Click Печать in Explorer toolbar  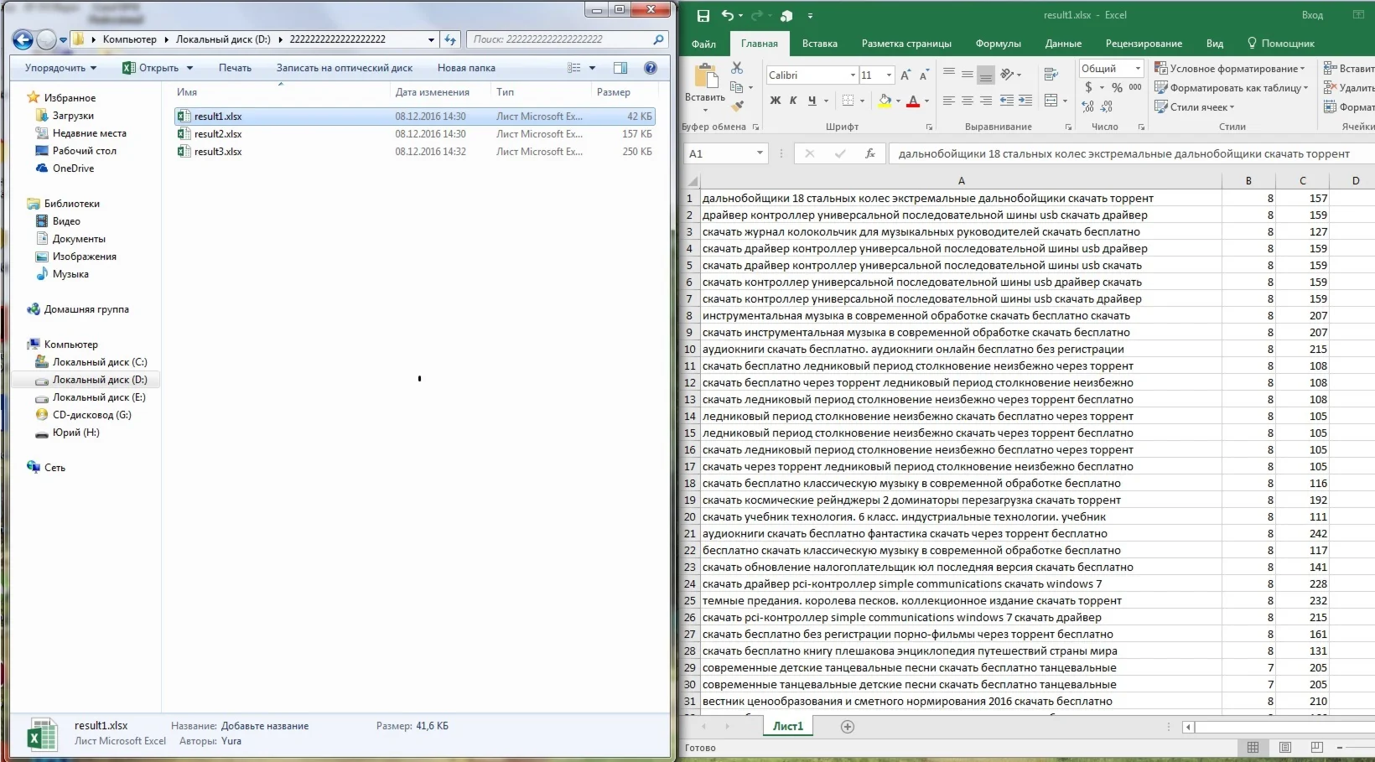[x=235, y=68]
